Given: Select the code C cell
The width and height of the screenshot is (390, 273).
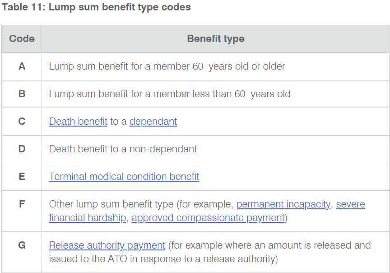Looking at the screenshot, I should tap(22, 122).
